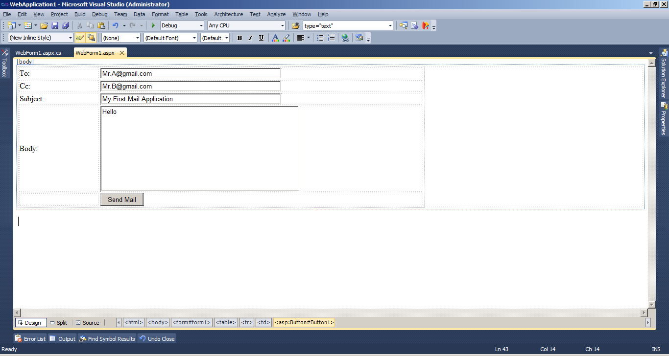Click the New Project toolbar icon

click(x=11, y=25)
